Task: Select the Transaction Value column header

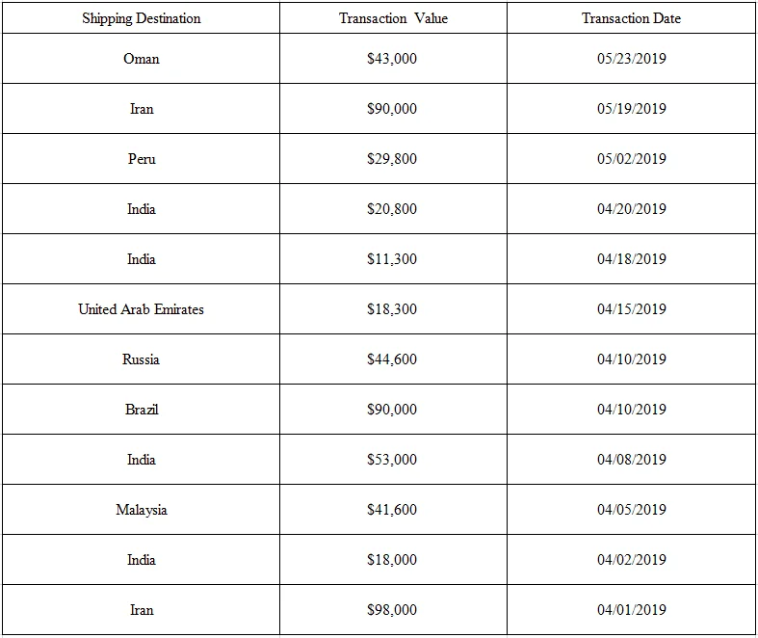Action: (x=393, y=18)
